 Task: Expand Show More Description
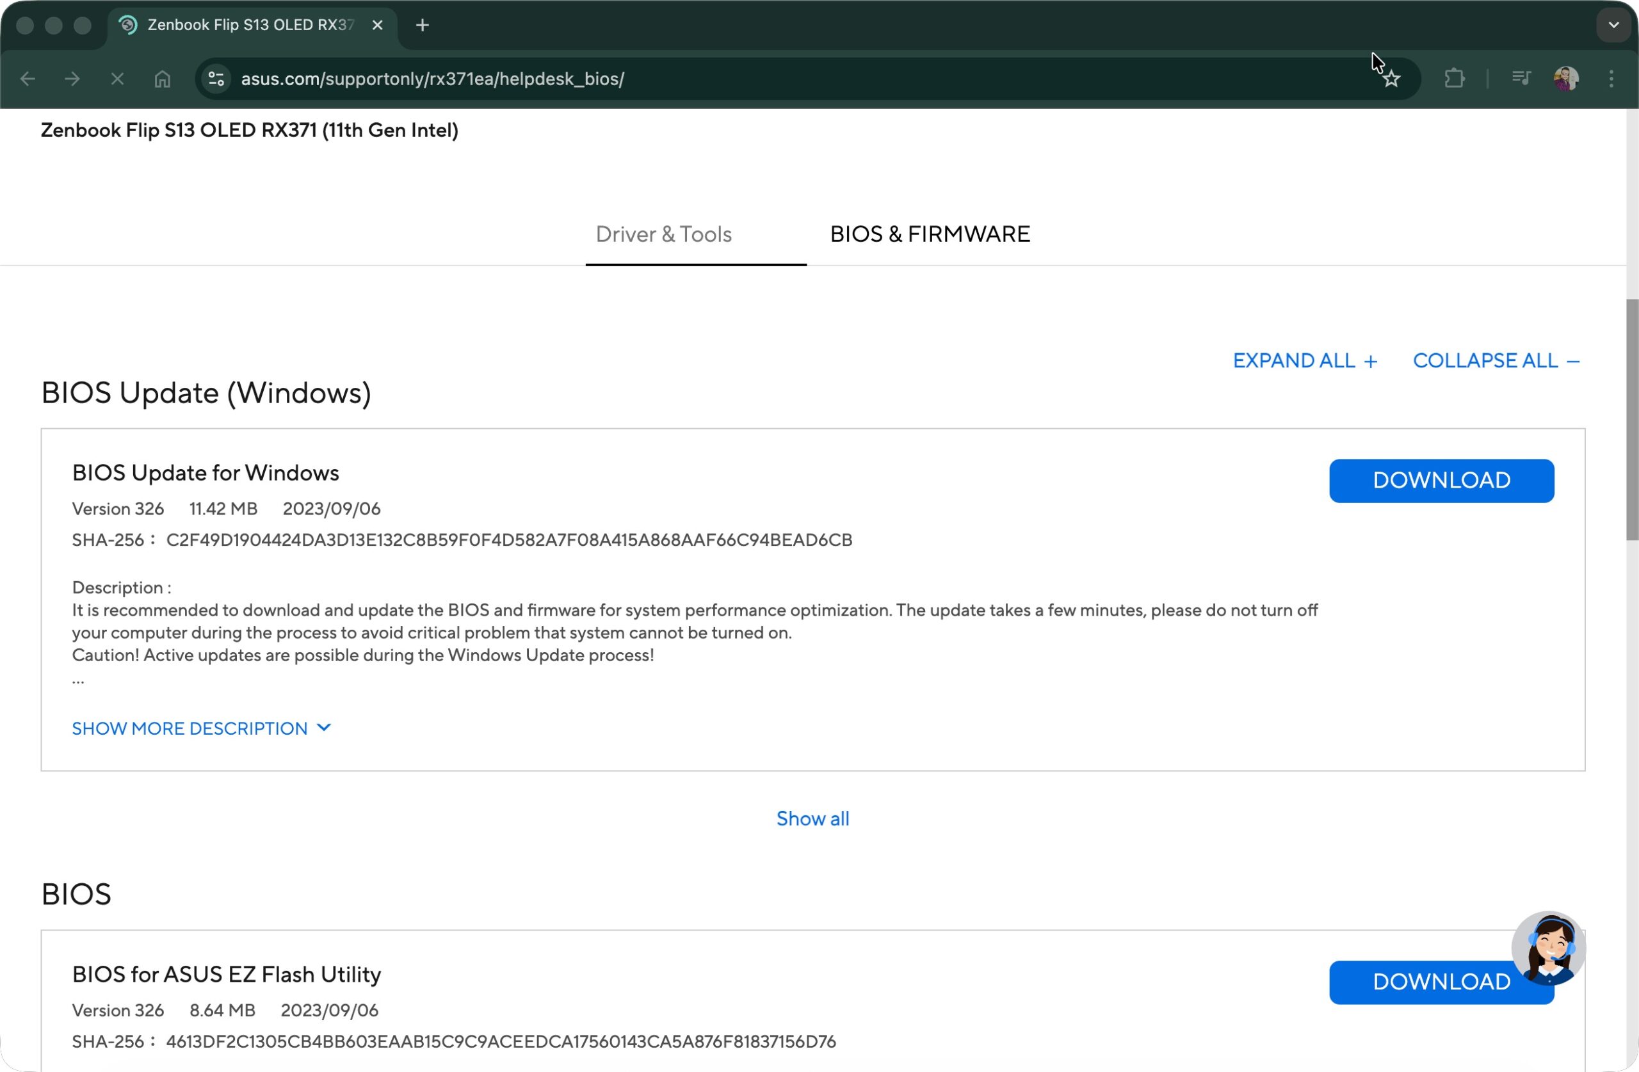[202, 728]
